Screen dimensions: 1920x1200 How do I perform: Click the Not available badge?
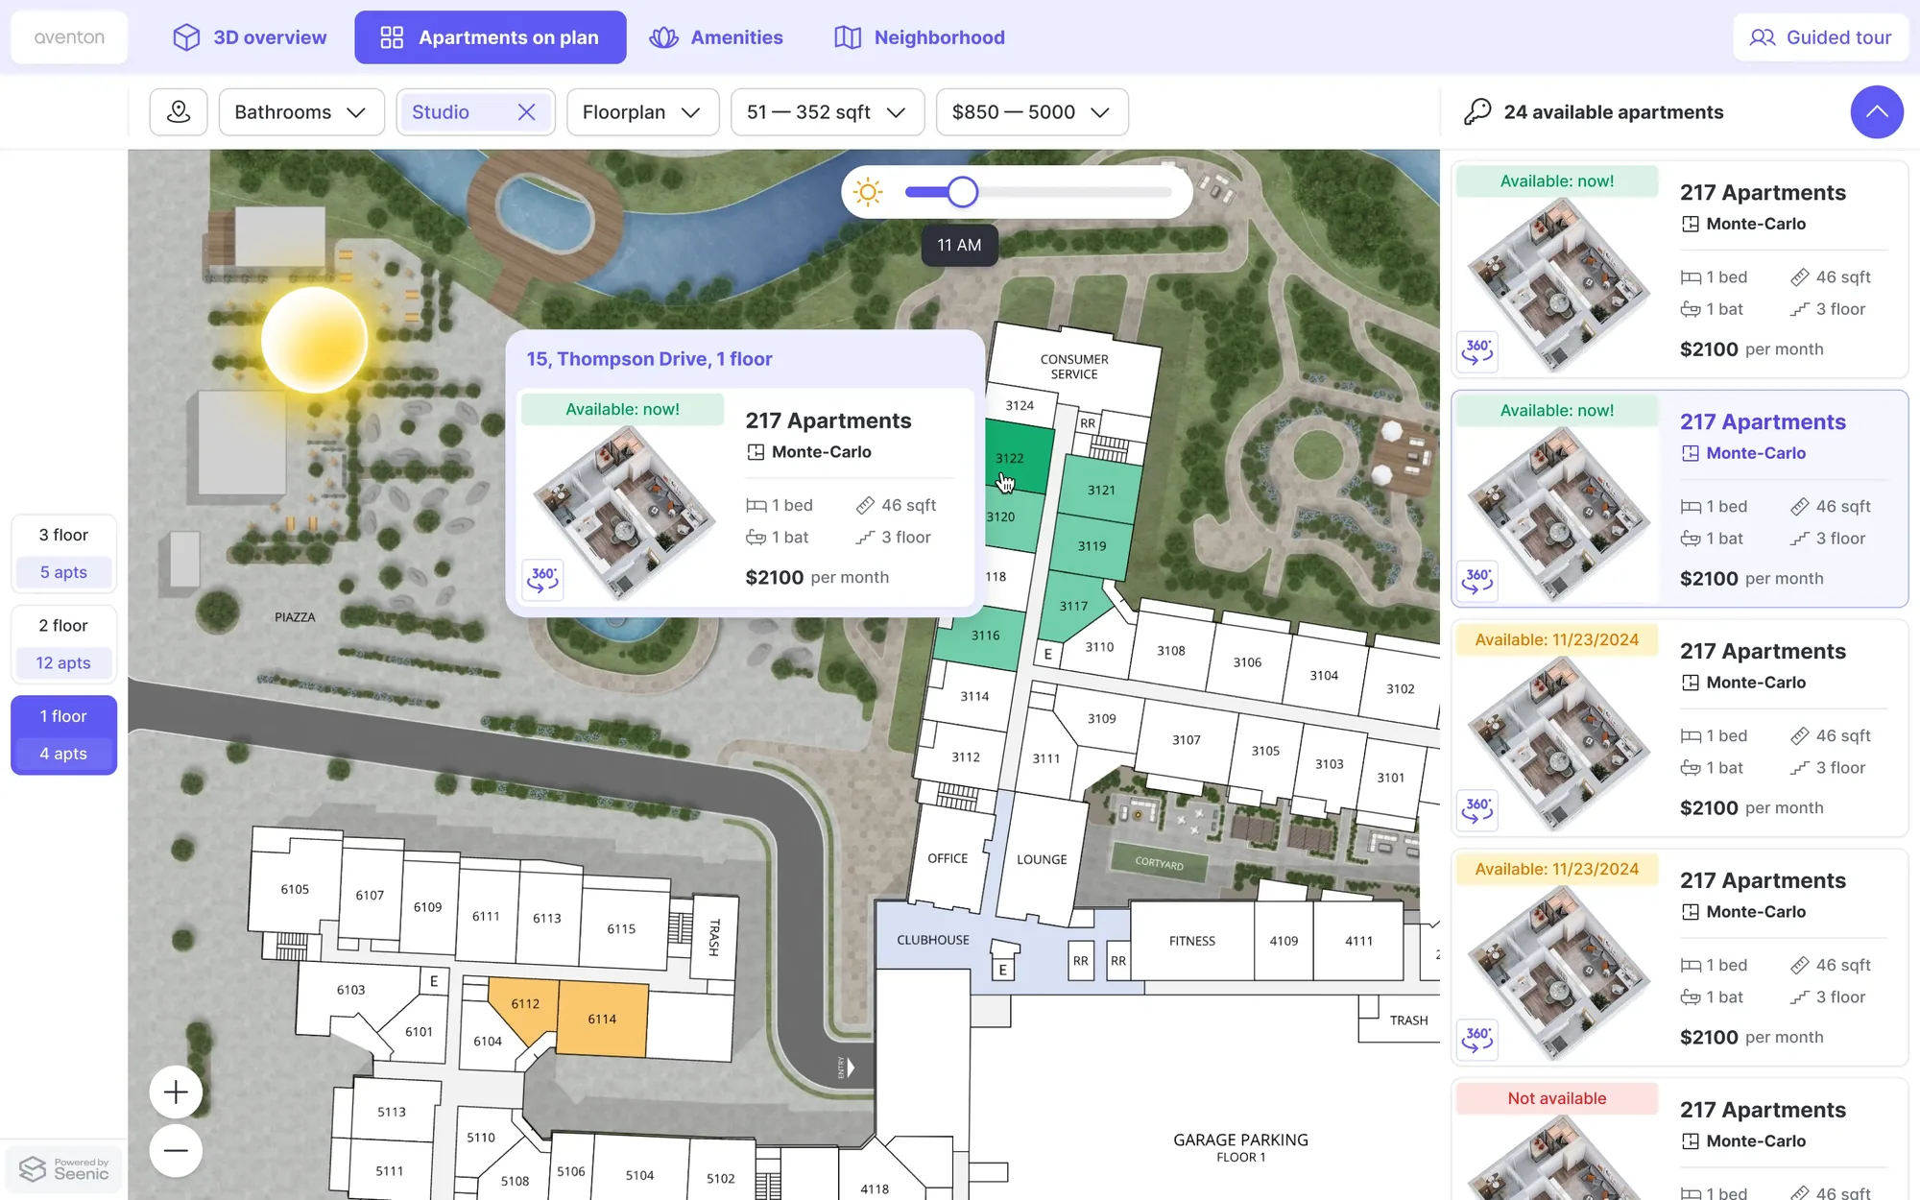[1557, 1098]
